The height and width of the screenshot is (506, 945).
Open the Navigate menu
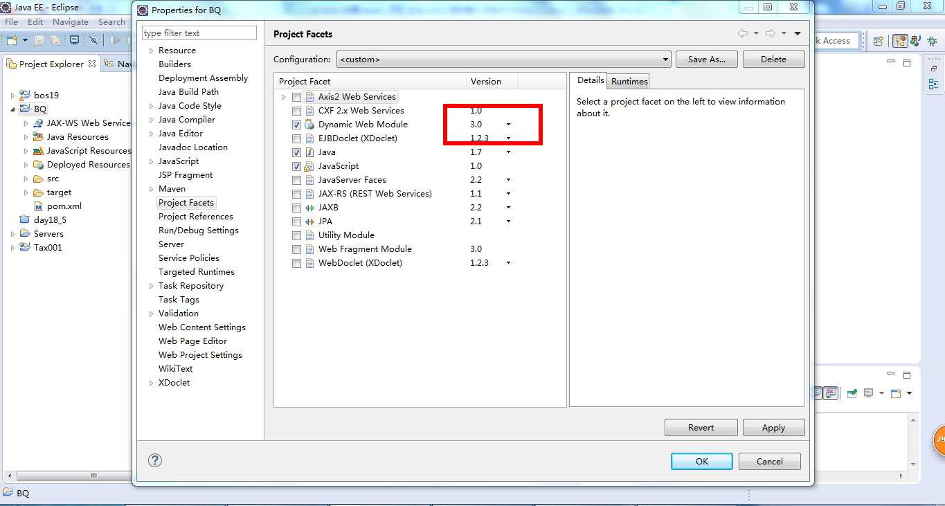pos(71,21)
